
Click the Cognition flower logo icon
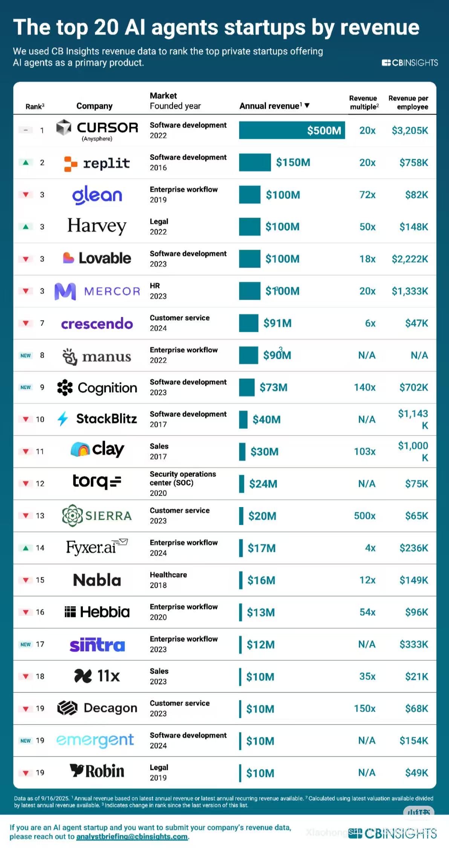[x=65, y=387]
